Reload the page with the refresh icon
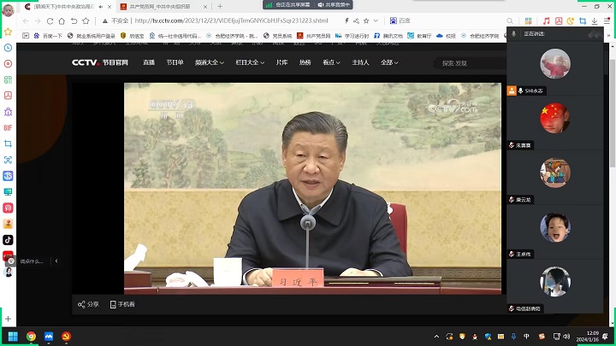The height and width of the screenshot is (346, 616). point(50,21)
